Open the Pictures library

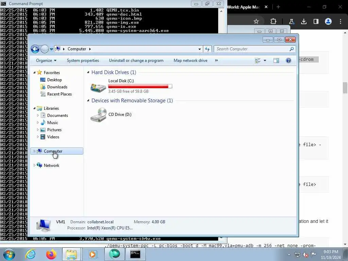coord(54,129)
